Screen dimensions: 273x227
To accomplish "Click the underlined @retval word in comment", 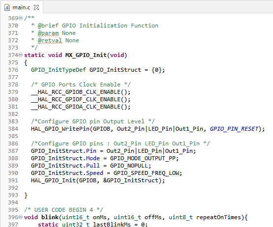I will (x=50, y=40).
